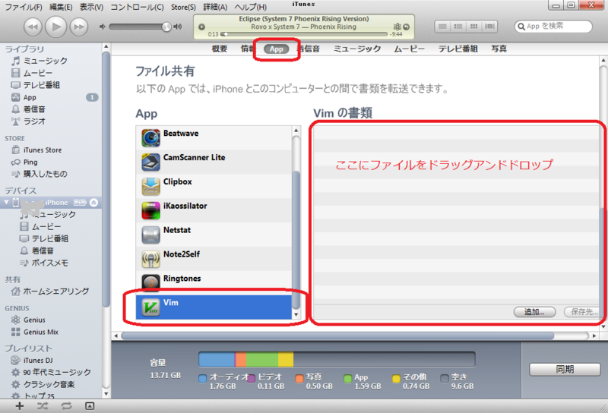
Task: Switch to album list view icon
Action: 458,27
